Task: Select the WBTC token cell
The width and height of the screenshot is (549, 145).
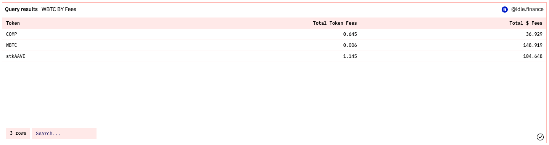Action: click(11, 45)
